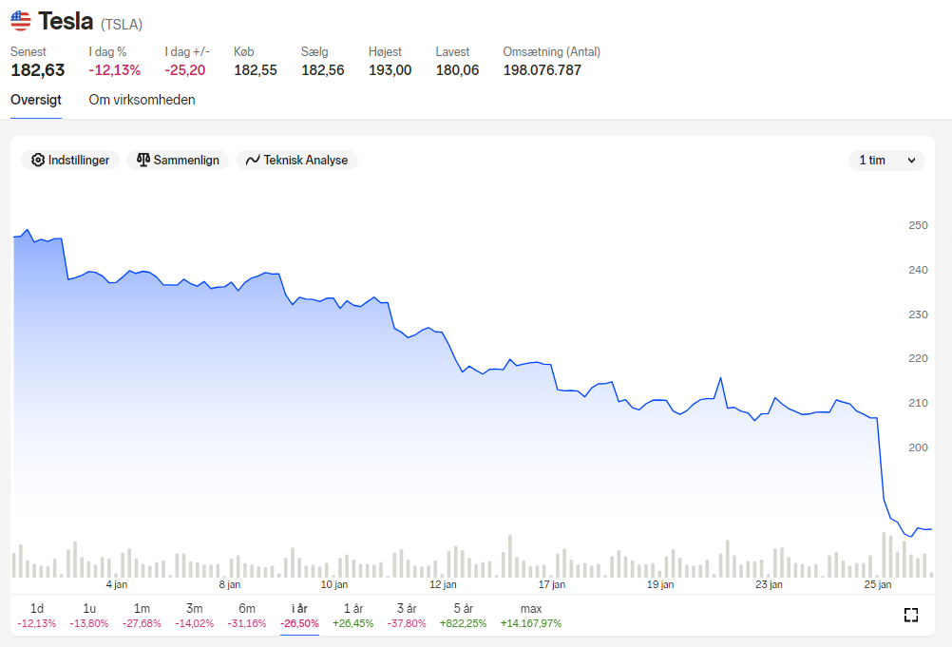Open the 1 tim interval dropdown
Screen dimensions: 952x647
[886, 161]
